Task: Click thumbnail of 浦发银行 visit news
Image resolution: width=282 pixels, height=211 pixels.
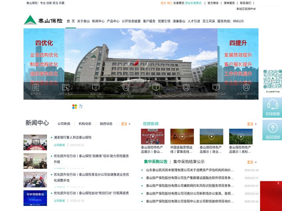Action: tap(35, 143)
